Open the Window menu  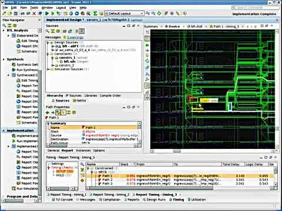tap(47, 8)
